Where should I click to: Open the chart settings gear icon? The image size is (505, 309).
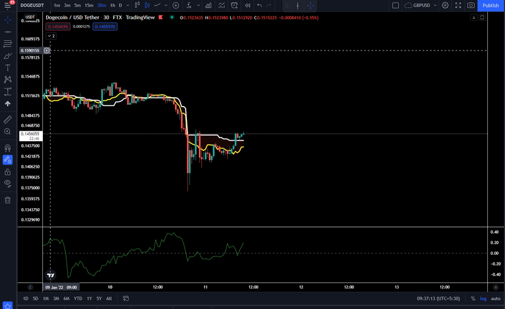coord(445,5)
